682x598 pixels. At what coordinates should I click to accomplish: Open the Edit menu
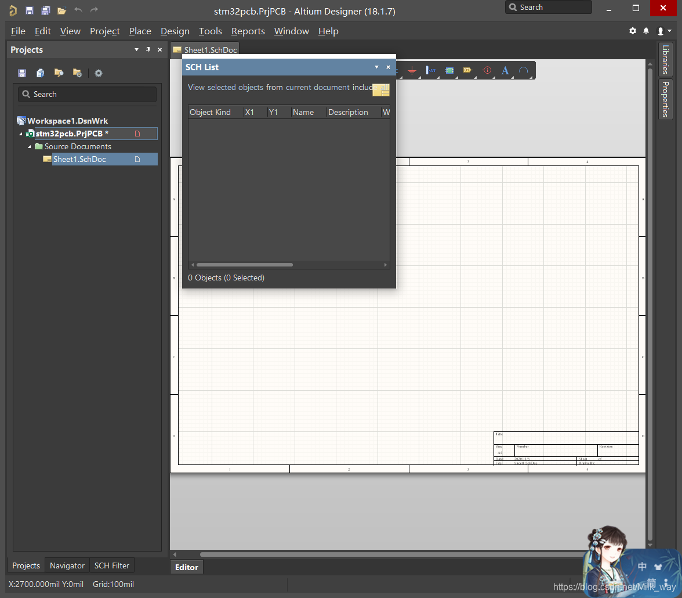click(43, 31)
